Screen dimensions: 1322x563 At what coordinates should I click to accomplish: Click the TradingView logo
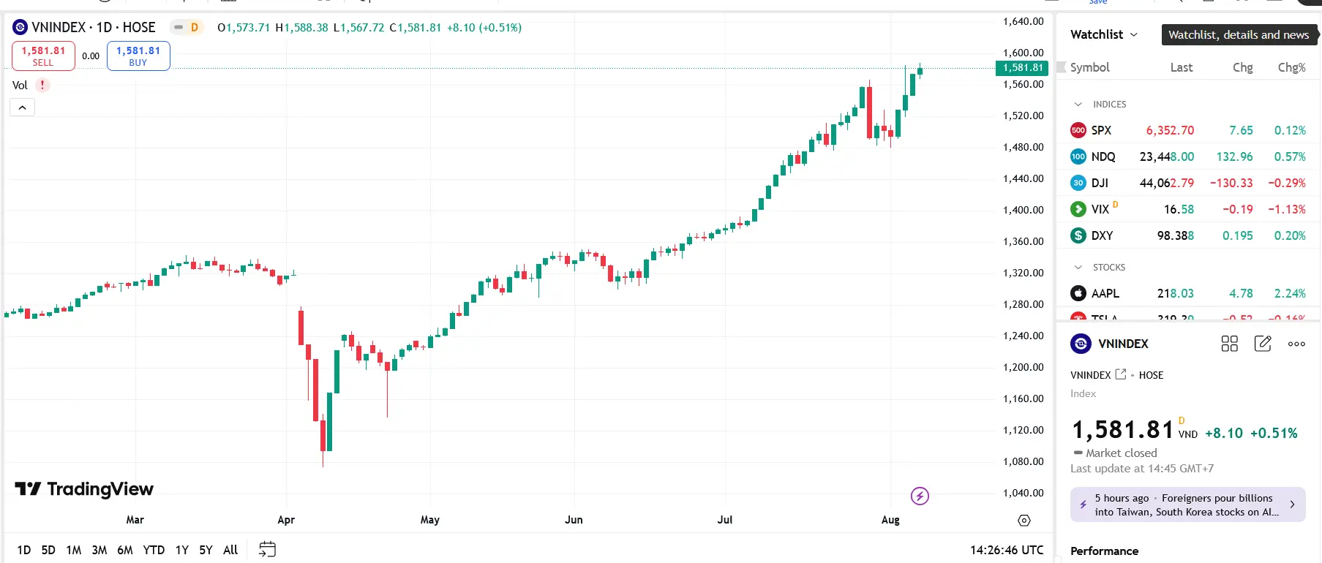(x=84, y=489)
